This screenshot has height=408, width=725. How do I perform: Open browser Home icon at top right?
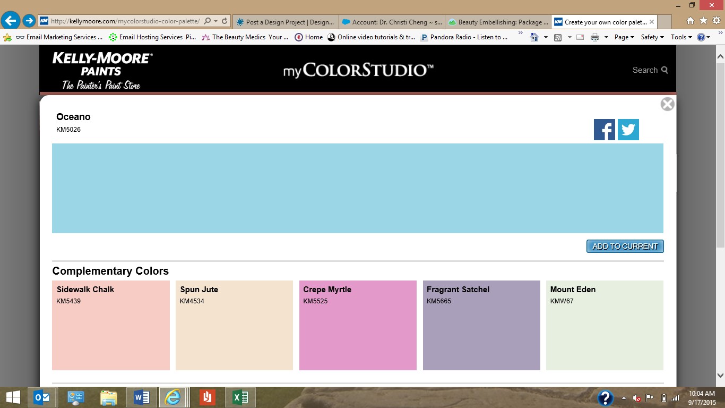pos(691,21)
